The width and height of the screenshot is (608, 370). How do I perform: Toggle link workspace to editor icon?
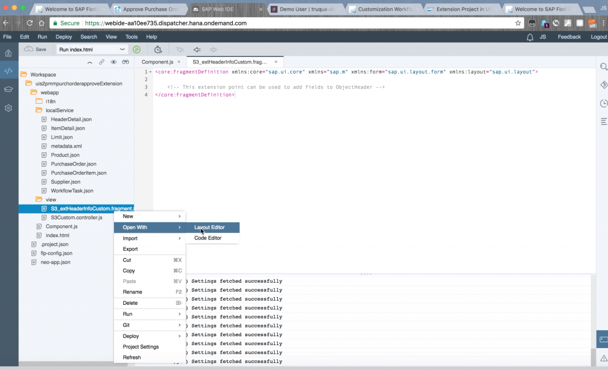102,62
